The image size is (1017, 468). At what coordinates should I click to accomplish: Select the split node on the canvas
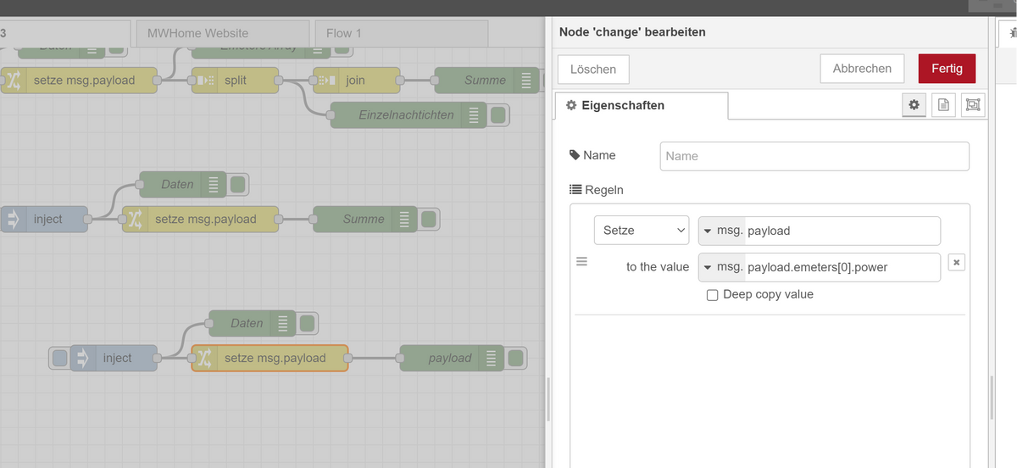tap(235, 81)
